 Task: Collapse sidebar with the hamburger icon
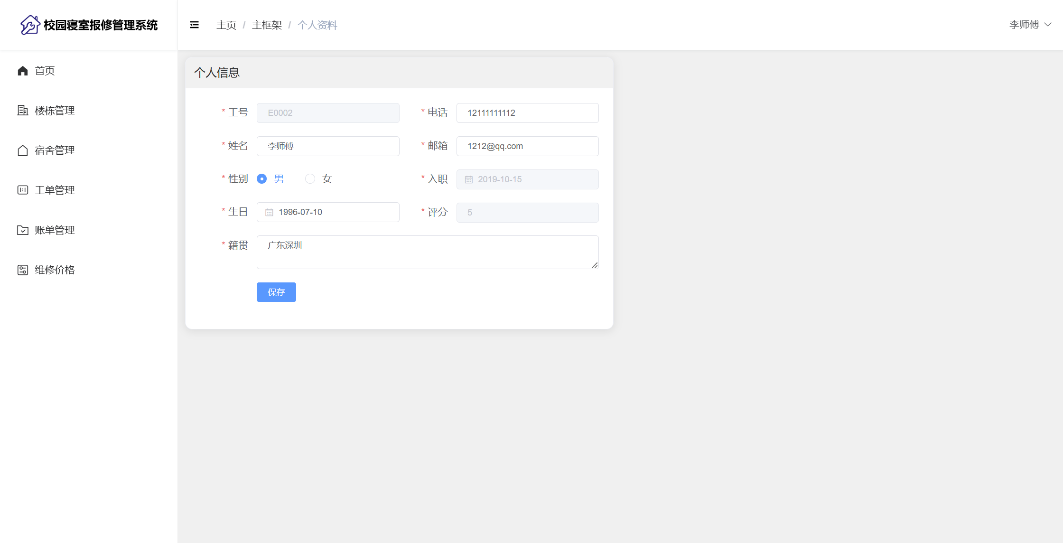194,25
